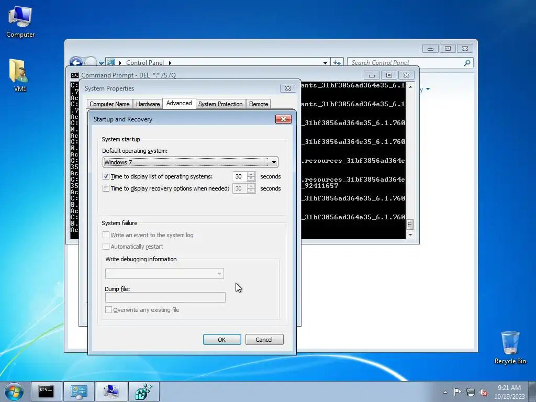This screenshot has height=402, width=536.
Task: Expand the Control Panel address history dropdown
Action: click(325, 63)
